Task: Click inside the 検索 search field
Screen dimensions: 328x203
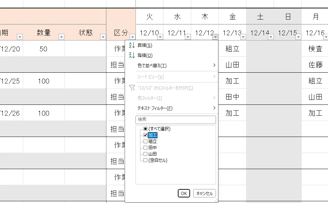Action: point(175,119)
